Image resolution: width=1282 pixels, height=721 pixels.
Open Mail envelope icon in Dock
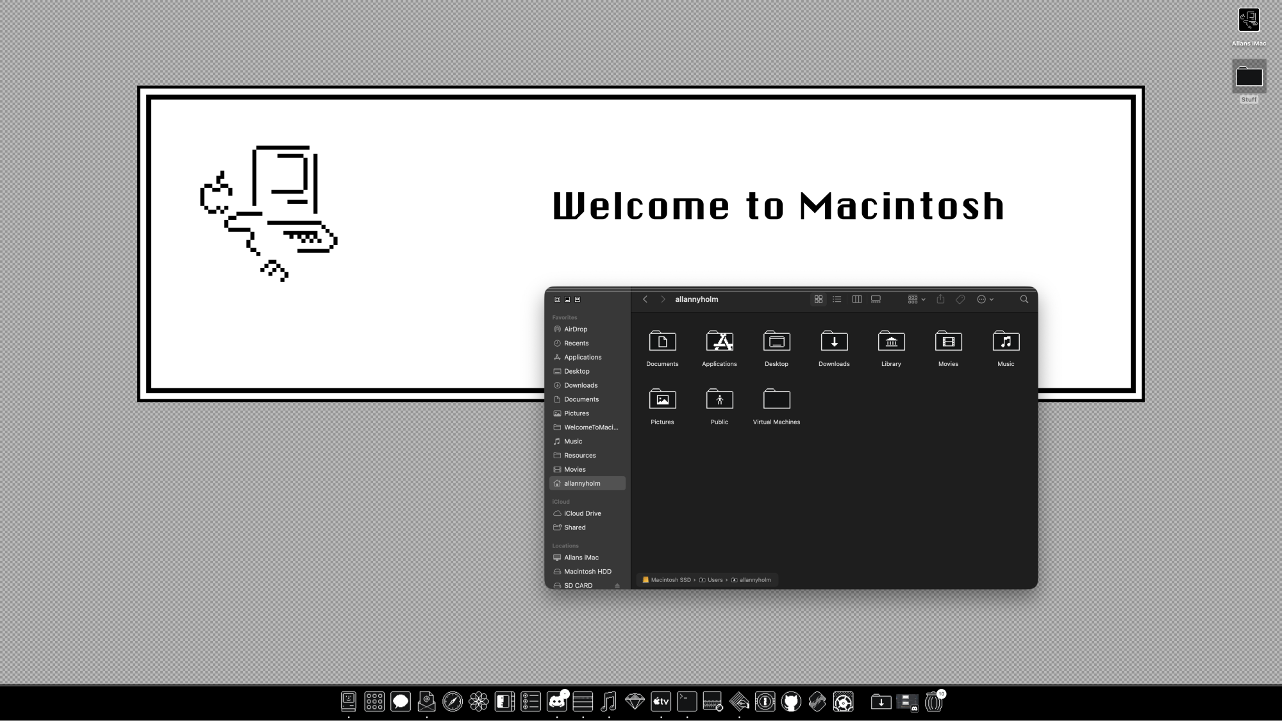click(x=426, y=702)
